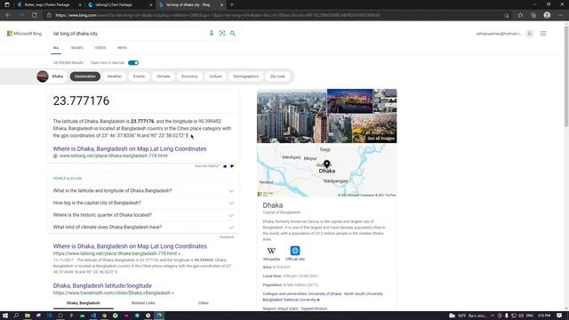
Task: Open dropdown arrow beside travelmath.com result URL
Action: (x=172, y=292)
